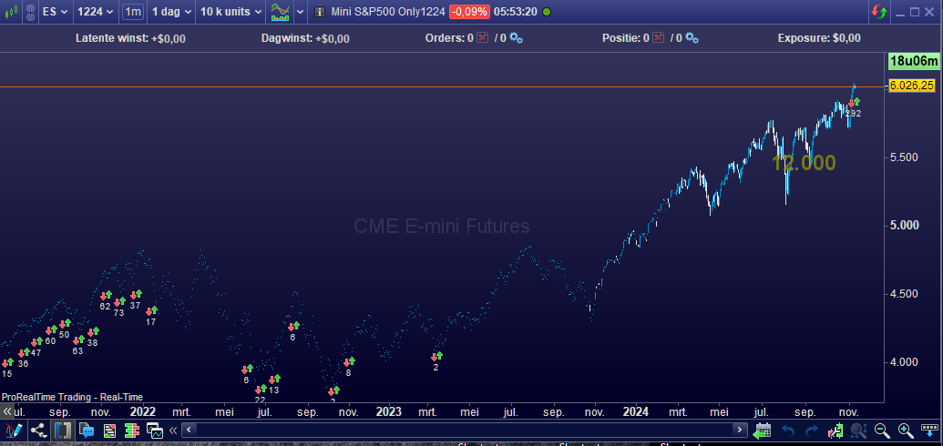The image size is (943, 446).
Task: Click the redo arrow icon
Action: [812, 431]
